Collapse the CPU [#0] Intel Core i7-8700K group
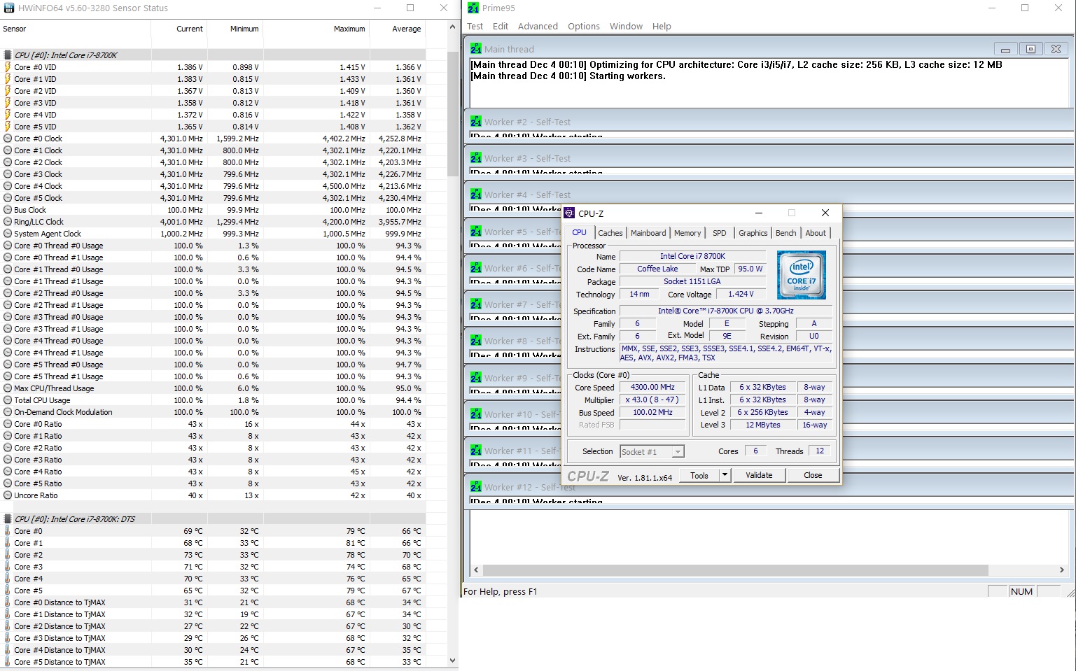The image size is (1076, 671). coord(8,55)
